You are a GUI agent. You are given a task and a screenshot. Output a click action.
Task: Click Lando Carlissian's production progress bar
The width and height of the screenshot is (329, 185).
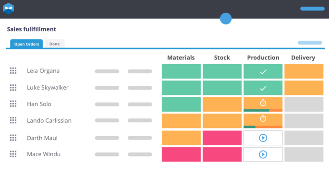click(263, 127)
